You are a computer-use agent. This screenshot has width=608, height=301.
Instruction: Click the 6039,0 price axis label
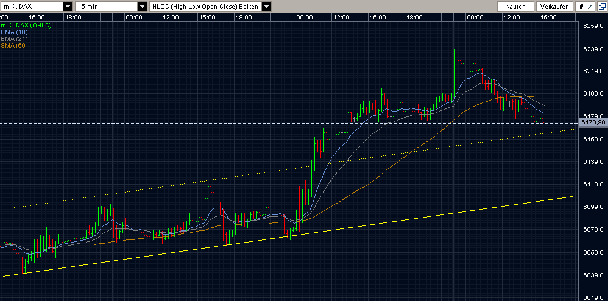(x=593, y=275)
